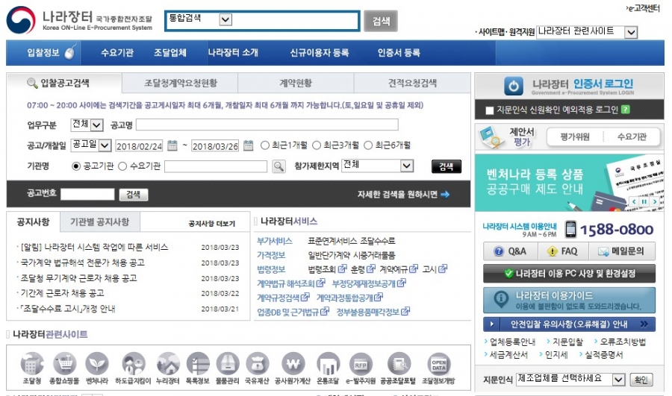
Task: Open calendar picker for end date 2018/03/26
Action: (248, 145)
